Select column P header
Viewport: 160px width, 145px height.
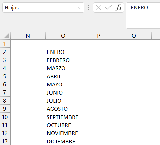[99, 36]
